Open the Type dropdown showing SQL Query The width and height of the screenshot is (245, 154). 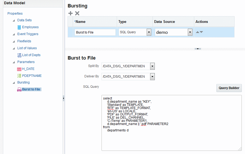149,32
